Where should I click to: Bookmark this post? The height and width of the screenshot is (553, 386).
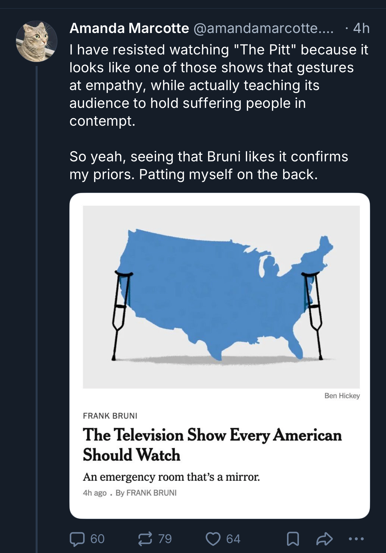[x=293, y=539]
